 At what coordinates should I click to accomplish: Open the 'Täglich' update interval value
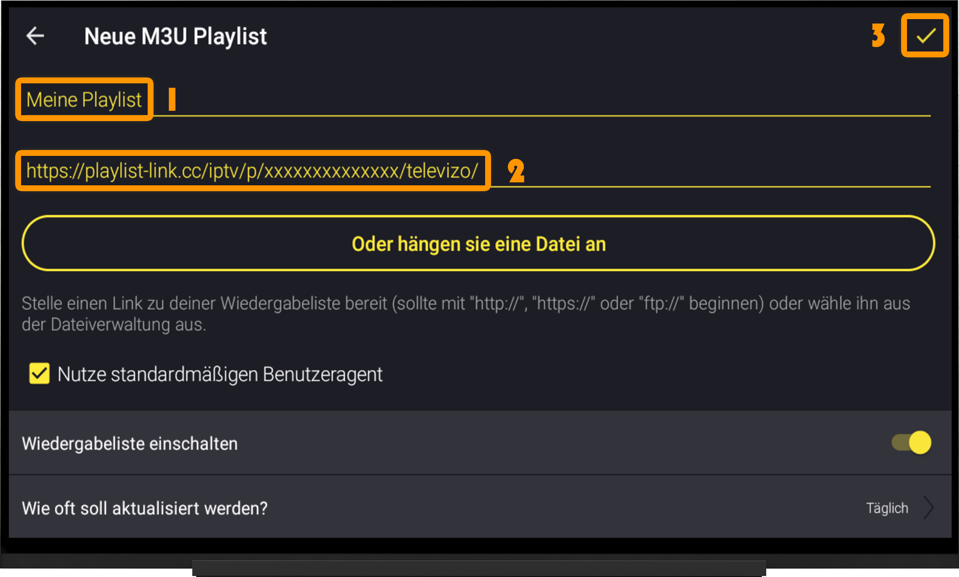point(887,508)
